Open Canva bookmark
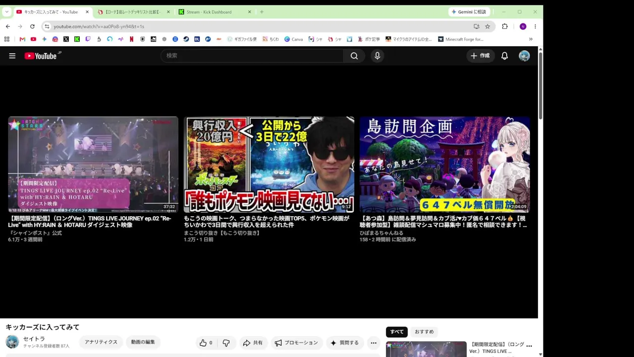Viewport: 634px width, 357px height. tap(293, 39)
